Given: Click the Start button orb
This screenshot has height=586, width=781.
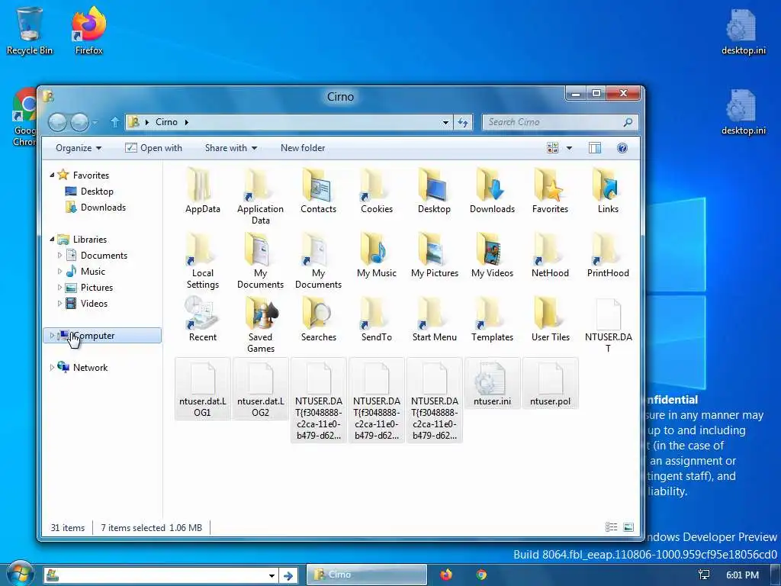Looking at the screenshot, I should [19, 575].
